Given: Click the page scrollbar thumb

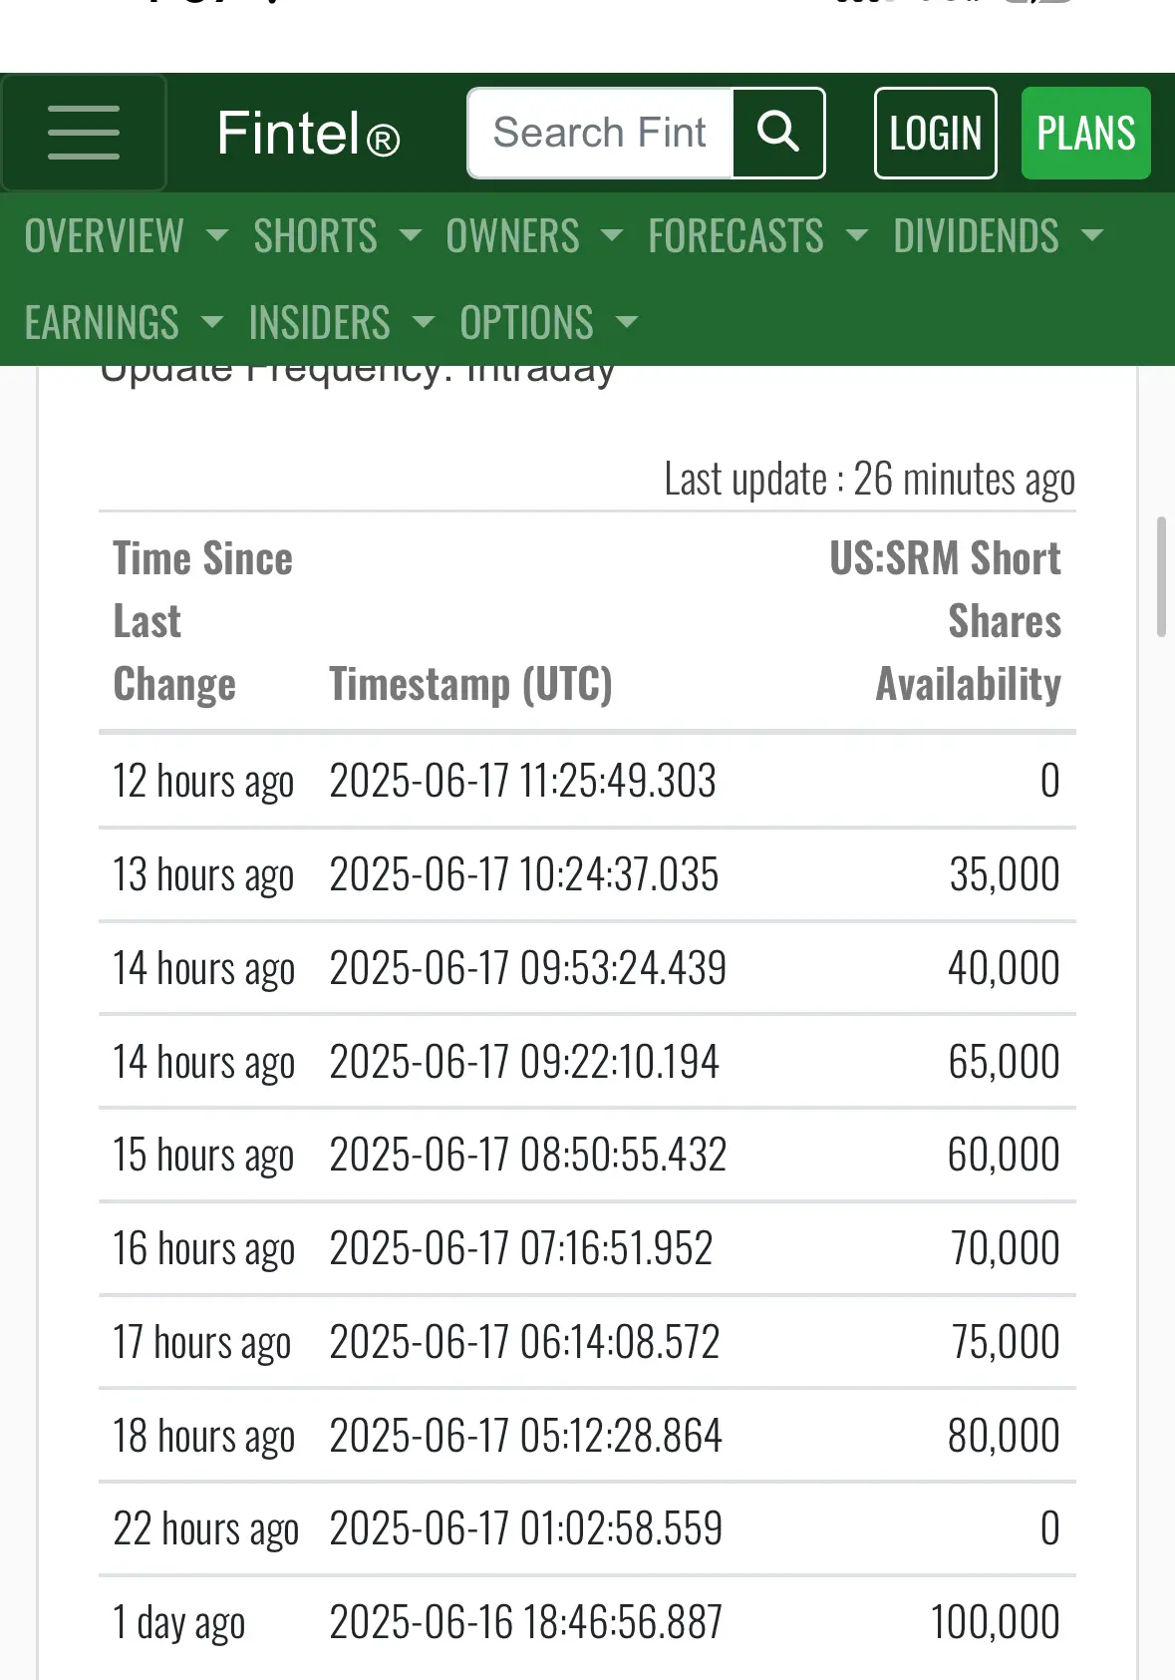Looking at the screenshot, I should (x=1160, y=576).
